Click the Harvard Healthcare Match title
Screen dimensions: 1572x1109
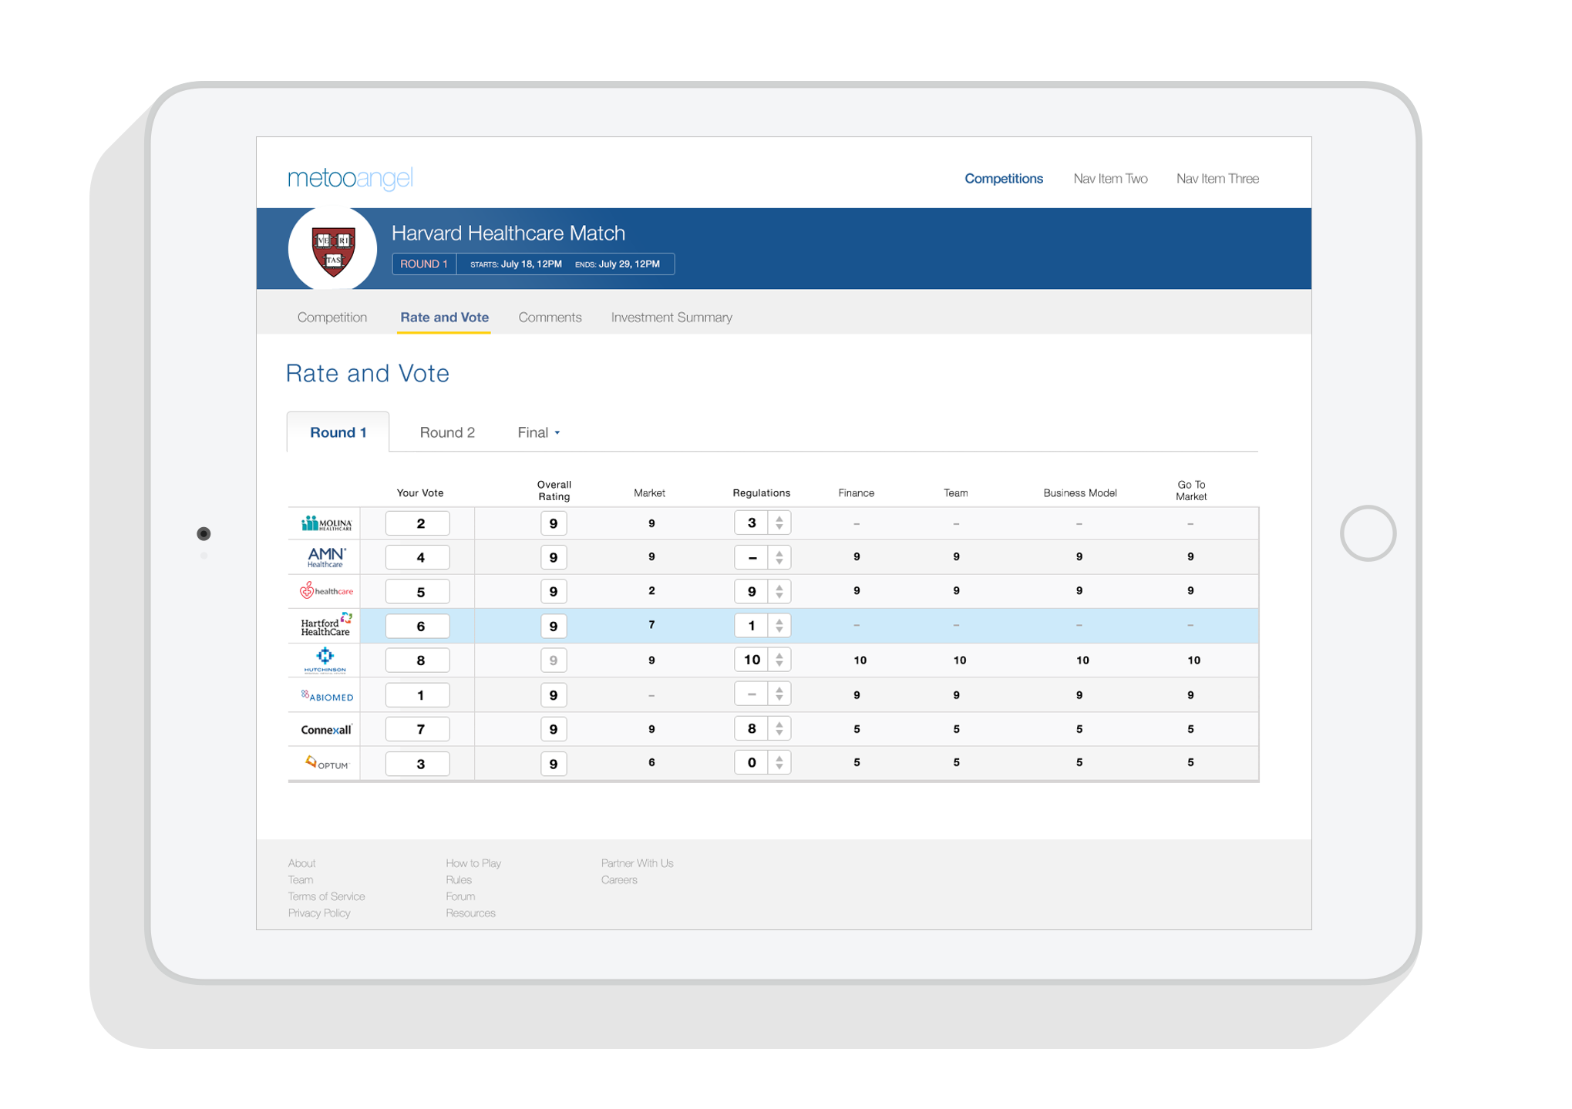[x=508, y=233]
